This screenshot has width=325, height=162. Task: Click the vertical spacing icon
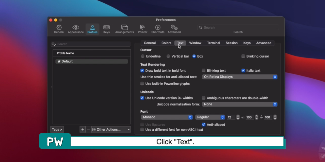pos(261,117)
